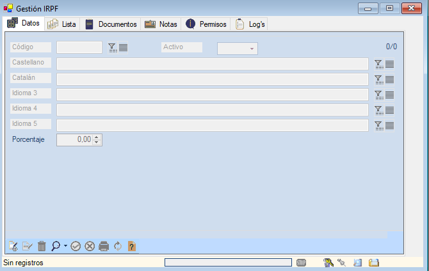Increase Porcentaje with the up spinner arrow
429x271 pixels.
point(97,137)
